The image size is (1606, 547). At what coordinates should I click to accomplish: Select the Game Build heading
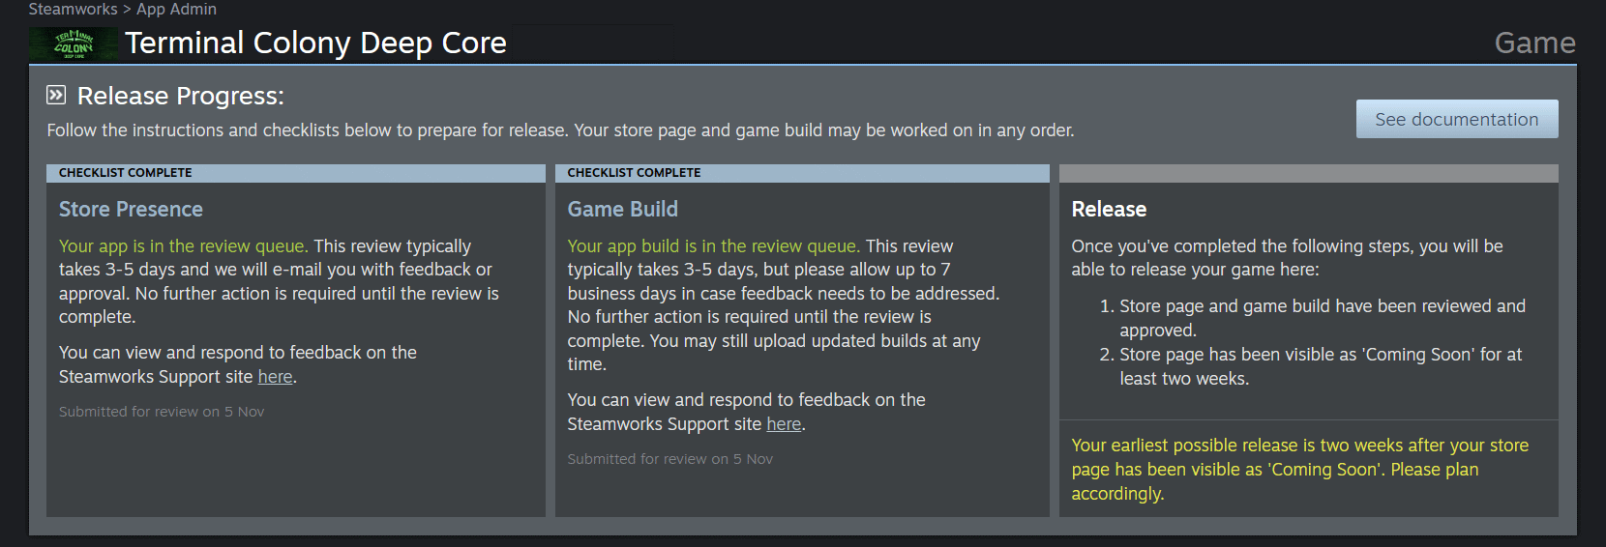click(622, 210)
